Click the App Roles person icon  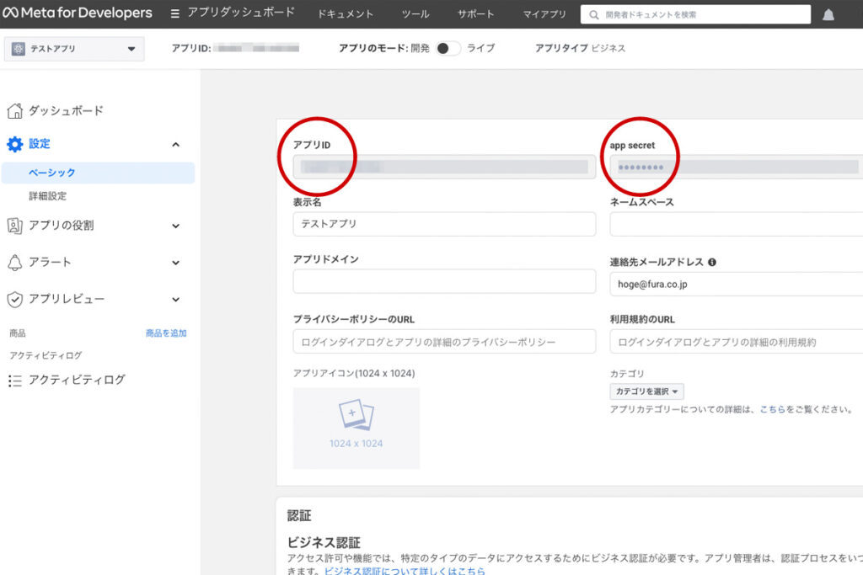click(x=15, y=226)
